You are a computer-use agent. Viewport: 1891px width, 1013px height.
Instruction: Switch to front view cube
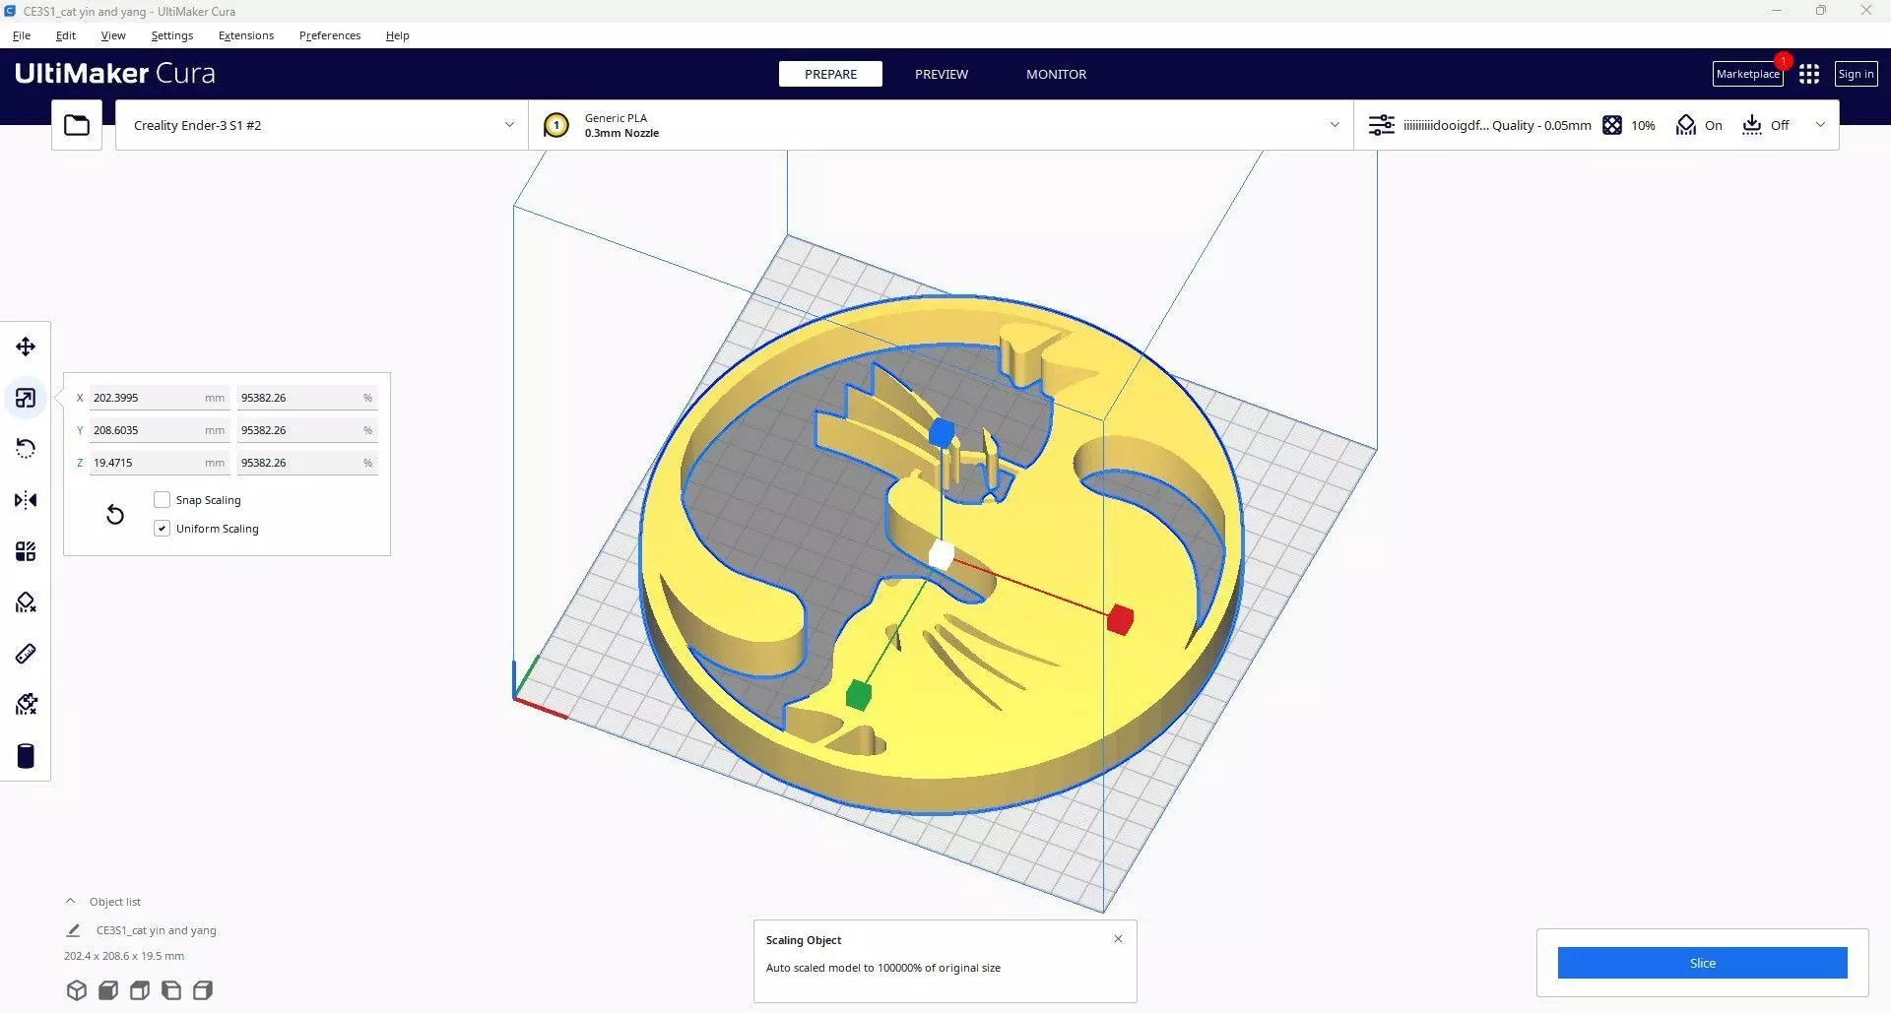point(108,990)
